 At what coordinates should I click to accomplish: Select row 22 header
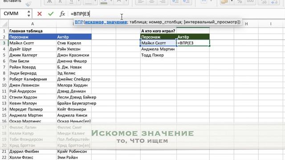click(4, 157)
